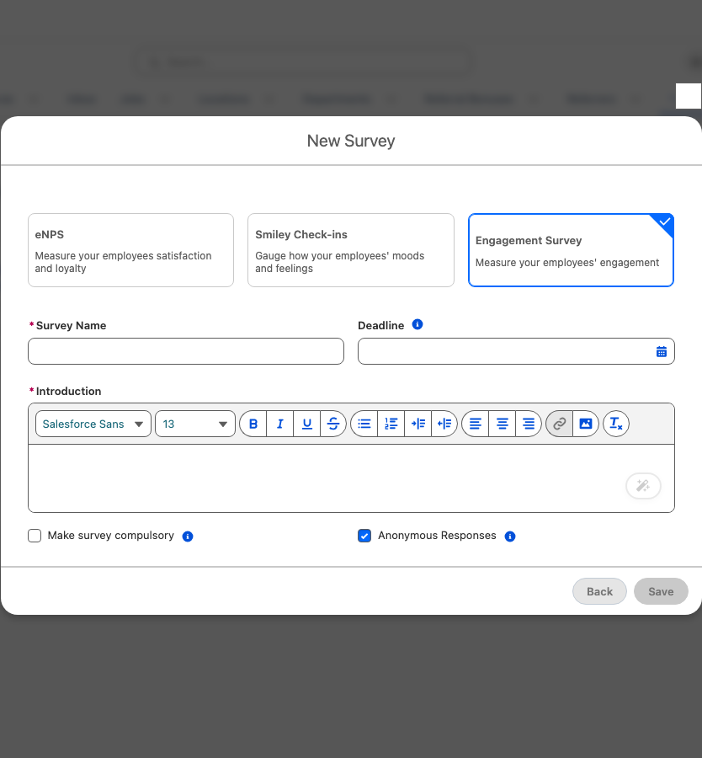This screenshot has height=758, width=702.
Task: Show info tooltip next to Deadline
Action: (417, 324)
